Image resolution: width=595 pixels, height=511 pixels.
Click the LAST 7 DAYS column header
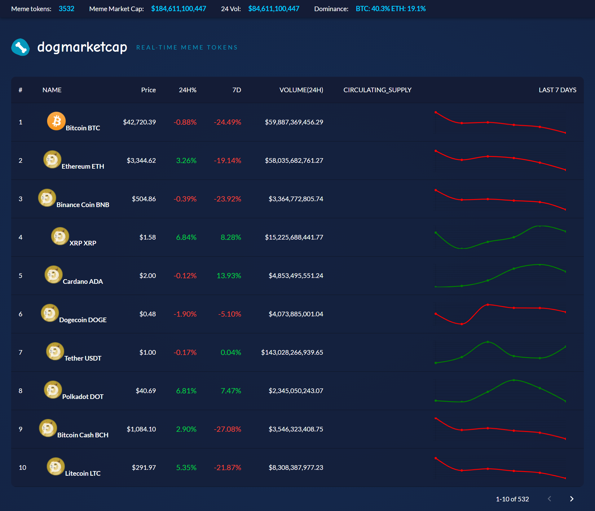(x=558, y=90)
